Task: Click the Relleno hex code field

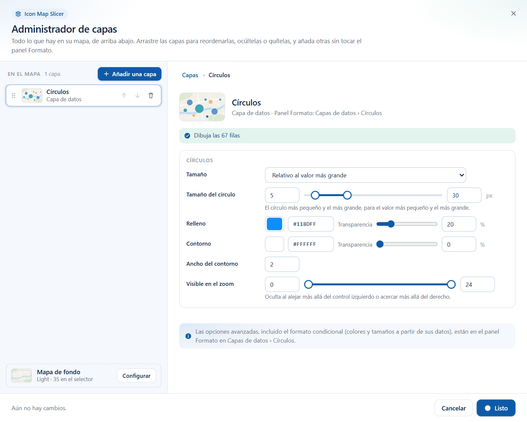Action: 311,224
